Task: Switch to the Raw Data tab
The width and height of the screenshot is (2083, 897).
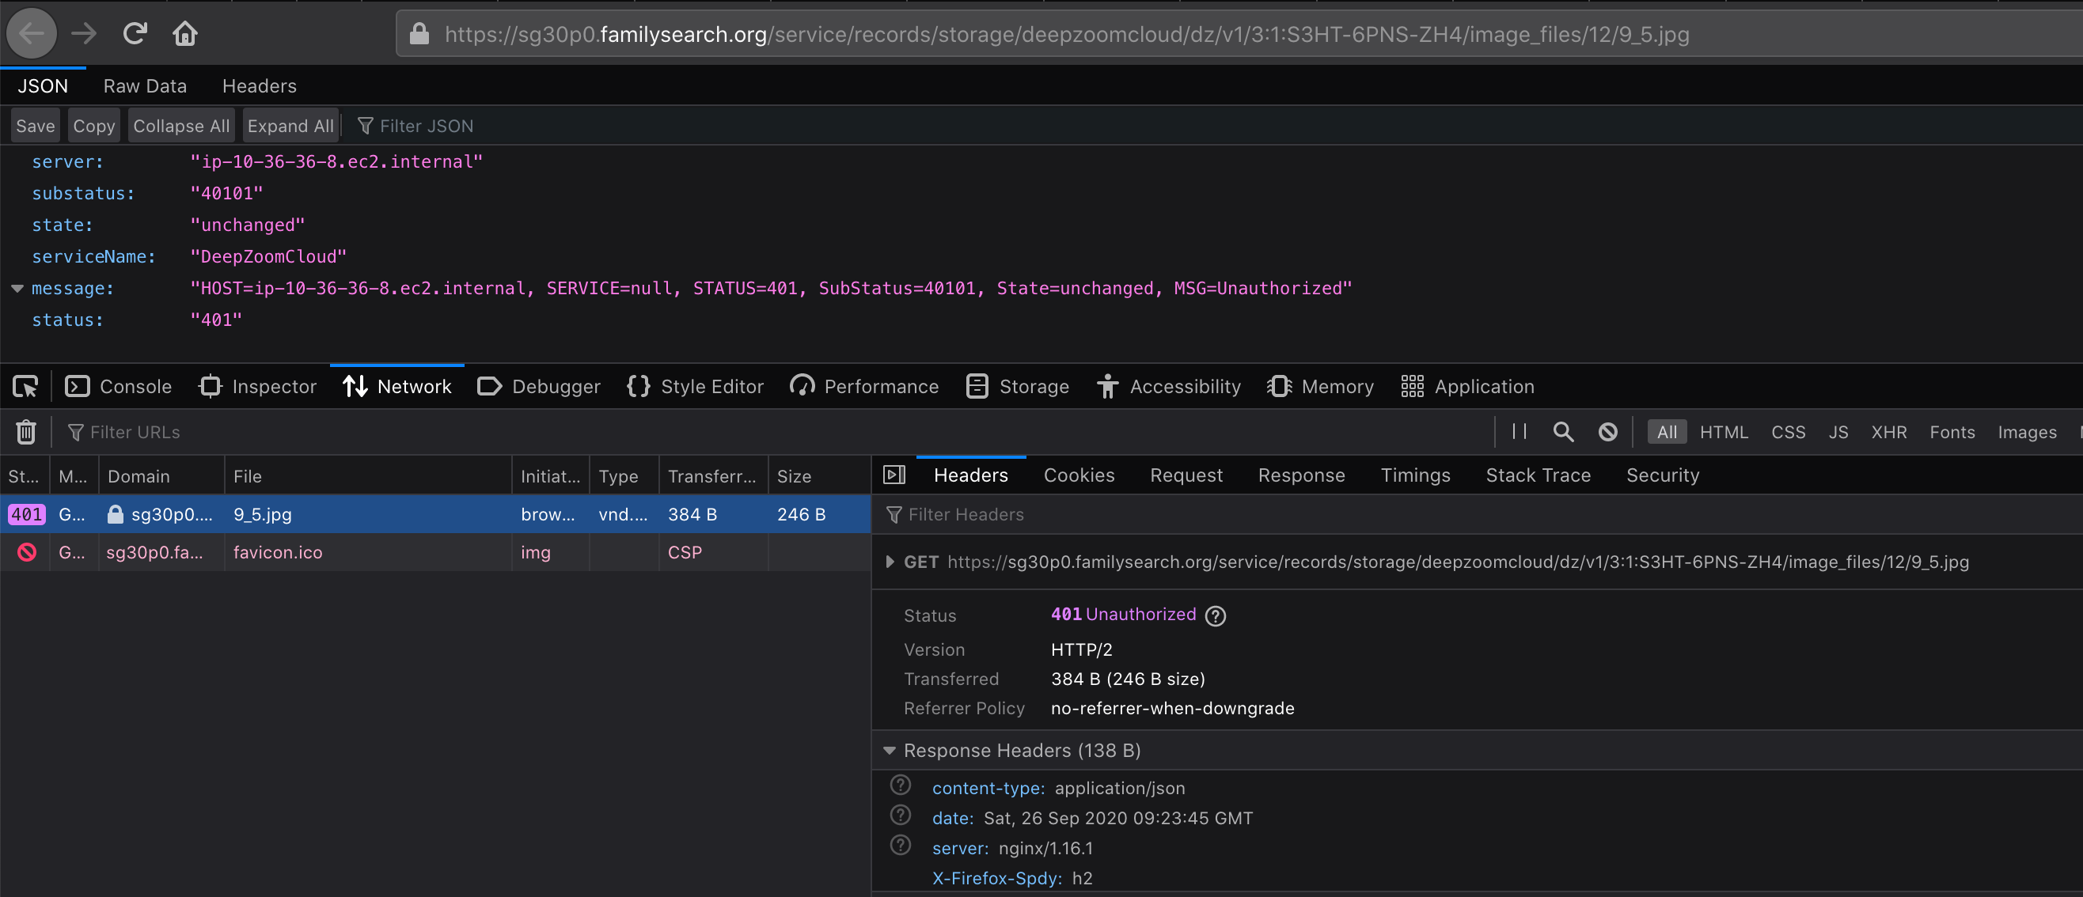Action: [x=145, y=85]
